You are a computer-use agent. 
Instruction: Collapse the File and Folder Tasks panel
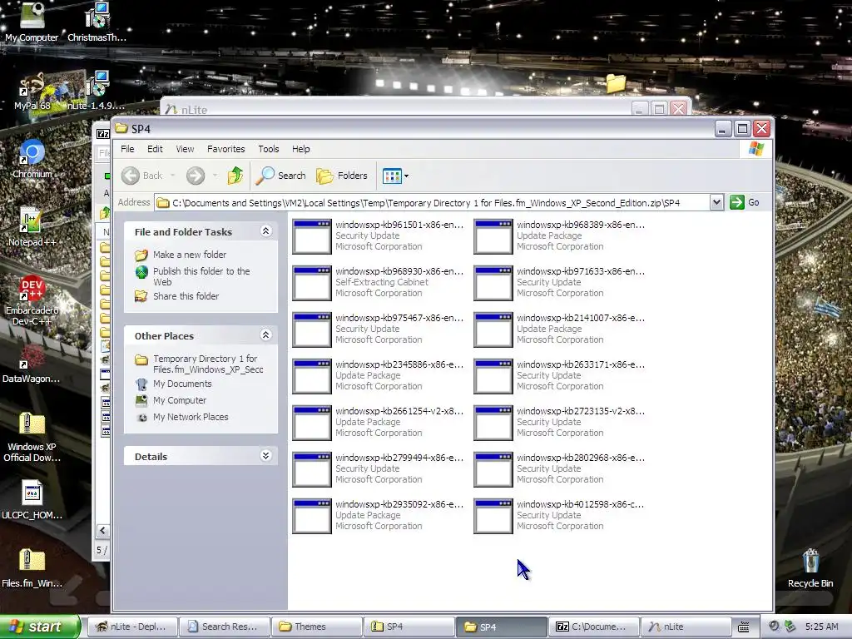click(265, 231)
